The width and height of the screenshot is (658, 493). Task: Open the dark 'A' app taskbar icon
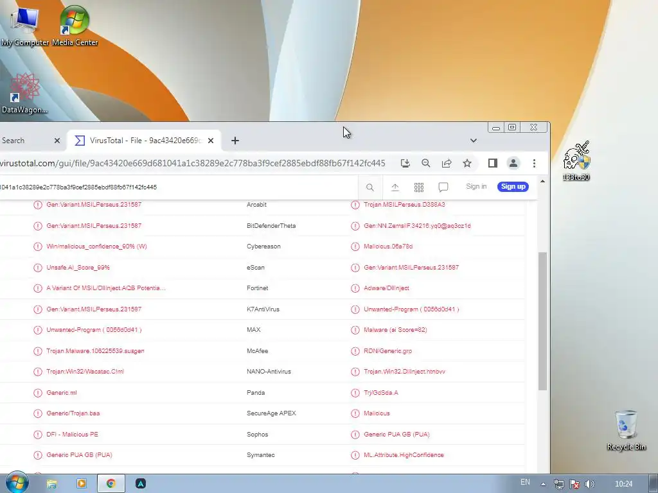pos(141,484)
